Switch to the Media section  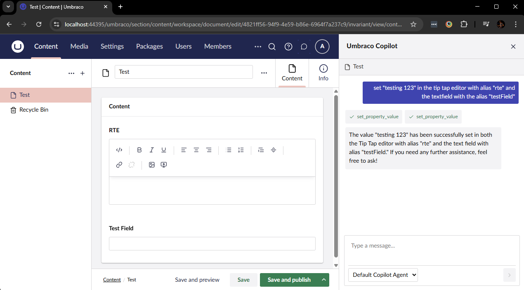pos(79,47)
